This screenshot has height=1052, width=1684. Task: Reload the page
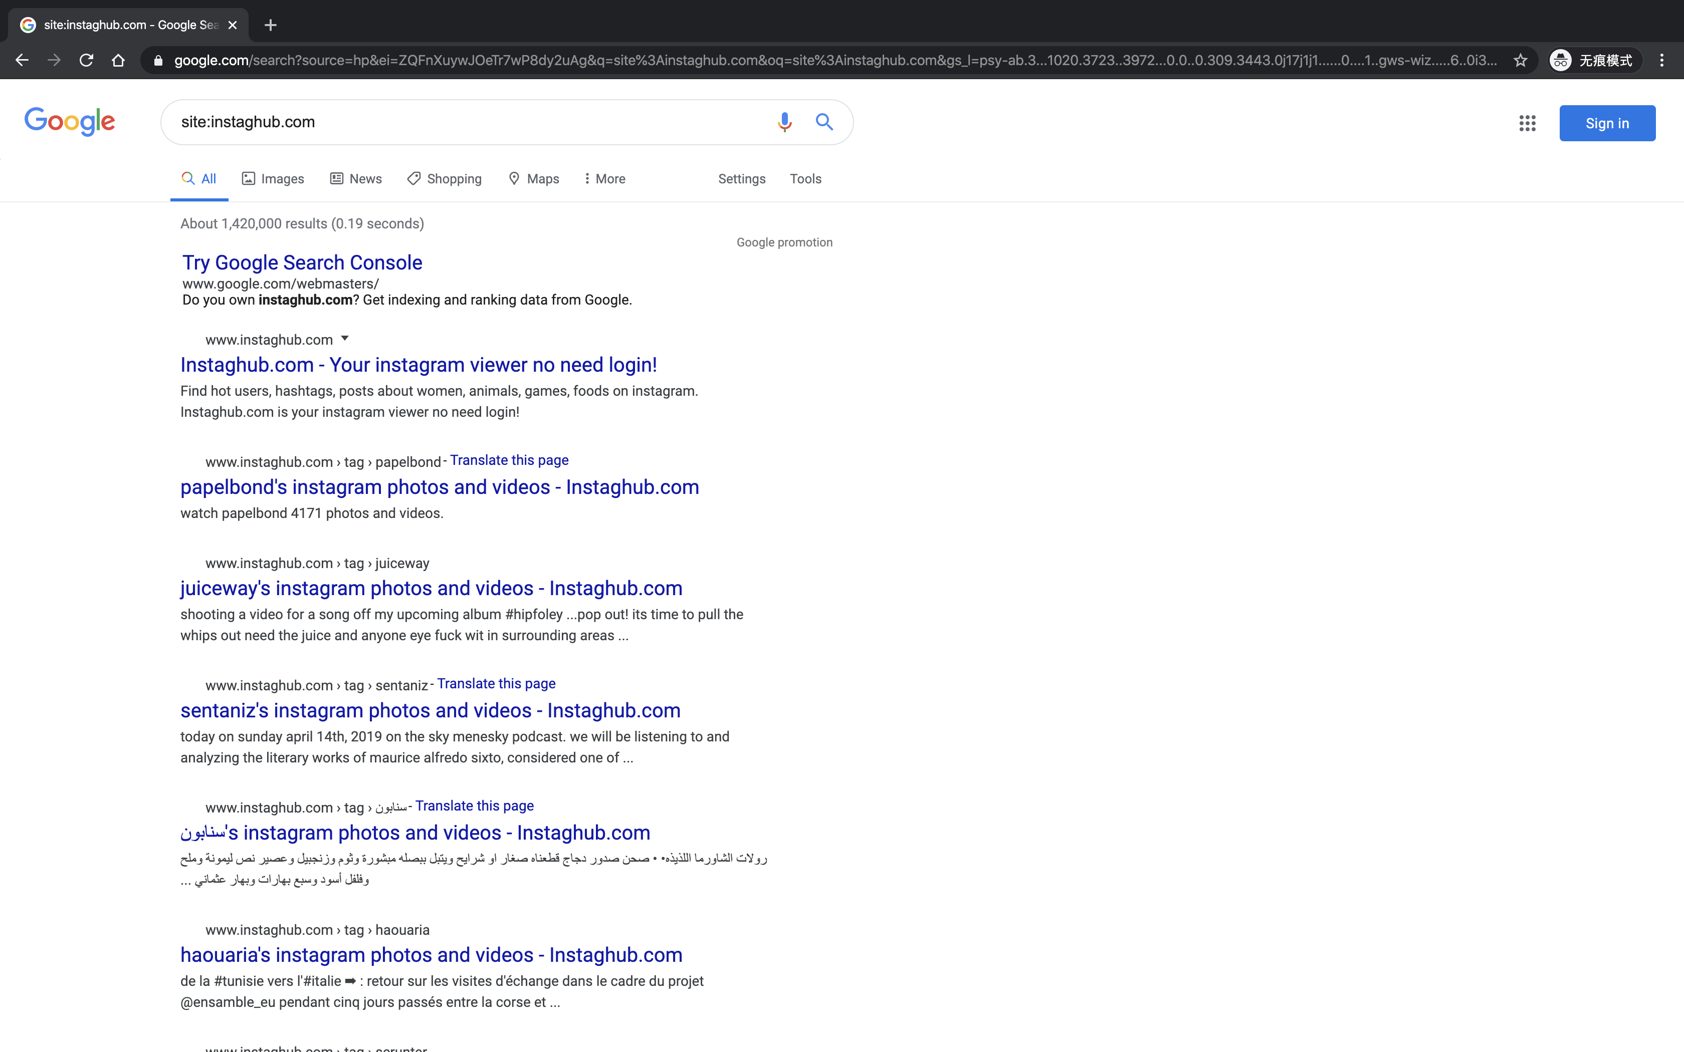pos(86,61)
